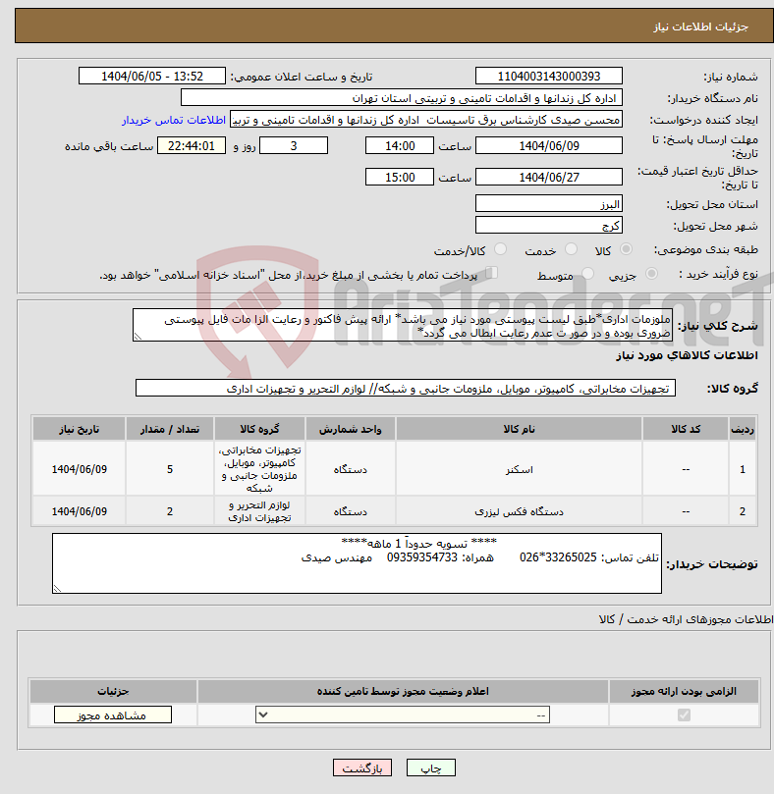774x794 pixels.
Task: Click quantity 2 in the fax row
Action: (x=170, y=511)
